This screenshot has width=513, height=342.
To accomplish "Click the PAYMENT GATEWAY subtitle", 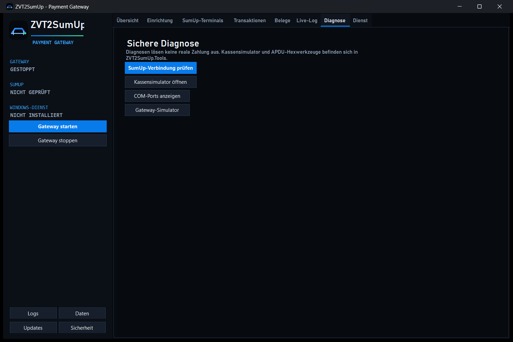I will click(53, 42).
